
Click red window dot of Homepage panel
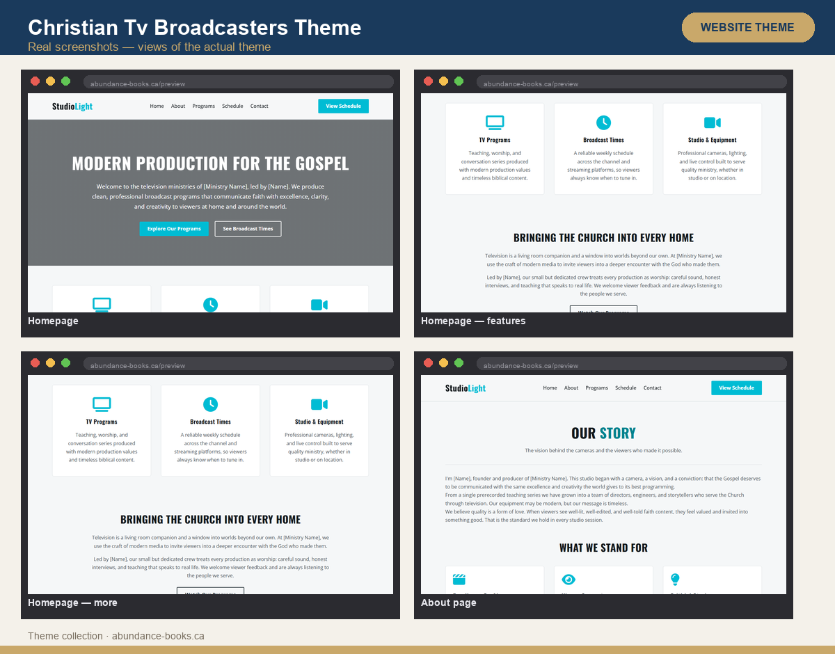[x=35, y=81]
